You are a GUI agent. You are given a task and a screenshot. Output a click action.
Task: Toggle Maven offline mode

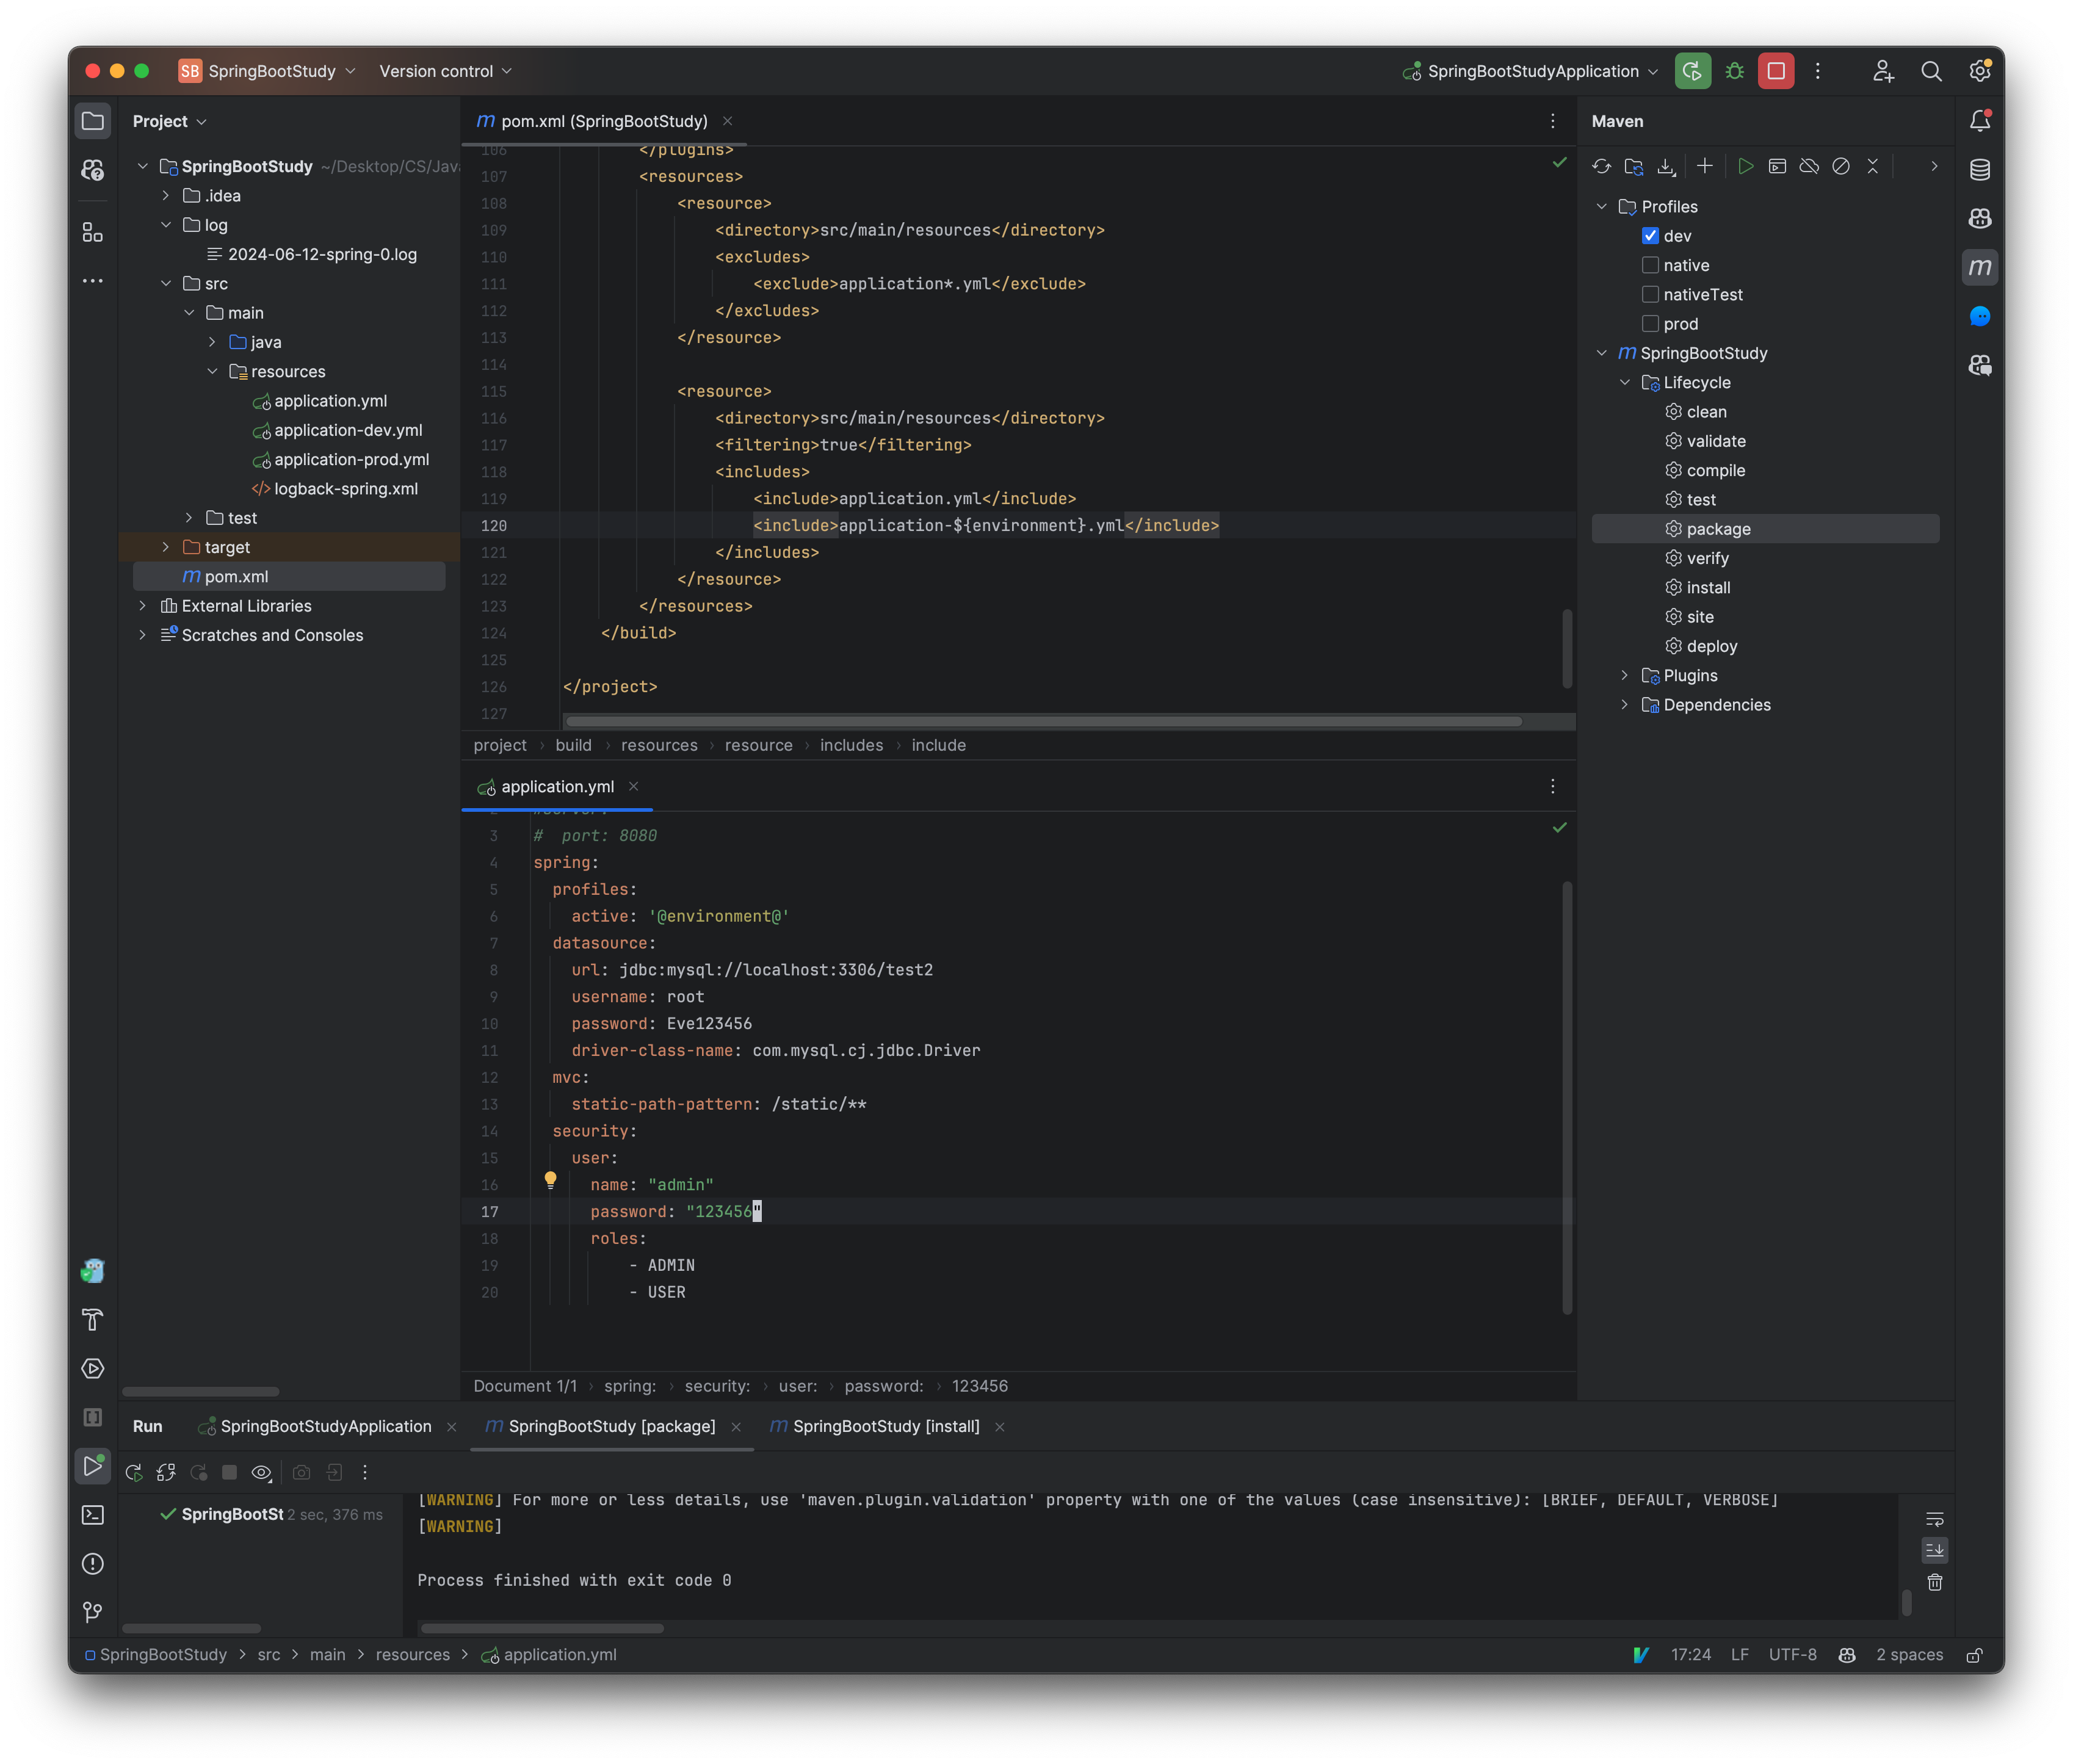coord(1810,167)
